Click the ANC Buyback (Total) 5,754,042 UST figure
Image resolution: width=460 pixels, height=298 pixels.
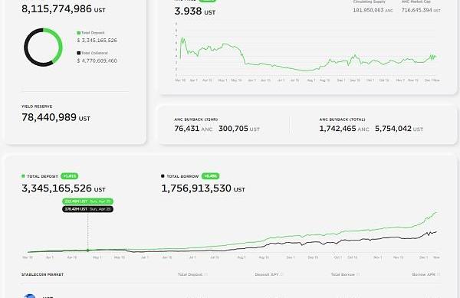click(399, 129)
